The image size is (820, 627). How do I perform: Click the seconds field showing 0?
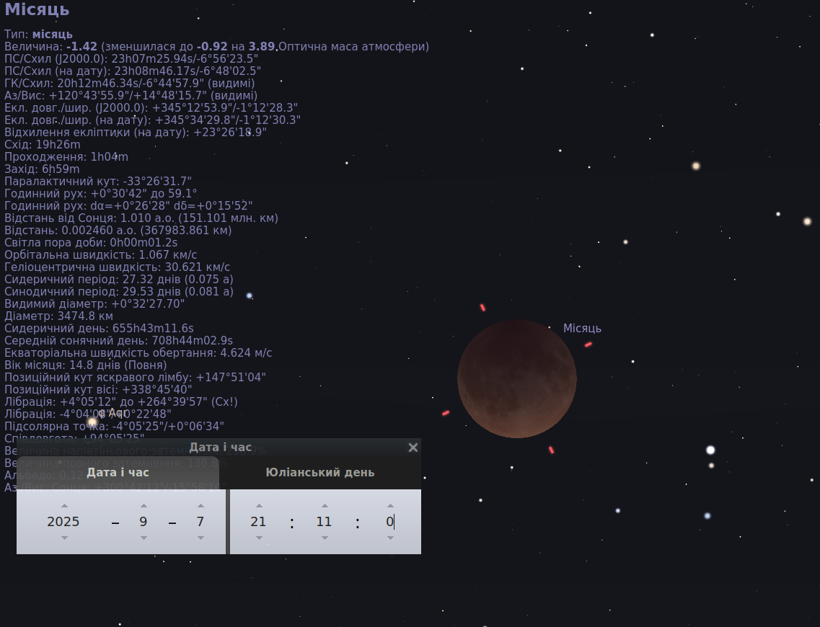(389, 522)
